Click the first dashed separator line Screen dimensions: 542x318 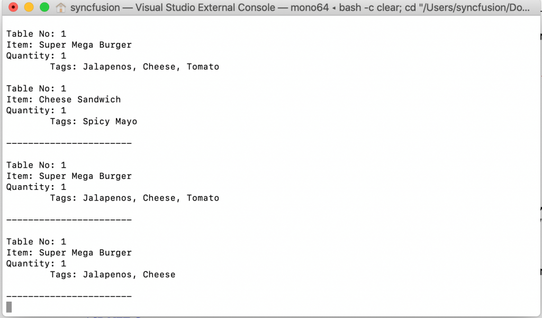[x=69, y=143]
